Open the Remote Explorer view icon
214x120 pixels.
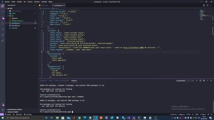3,29
